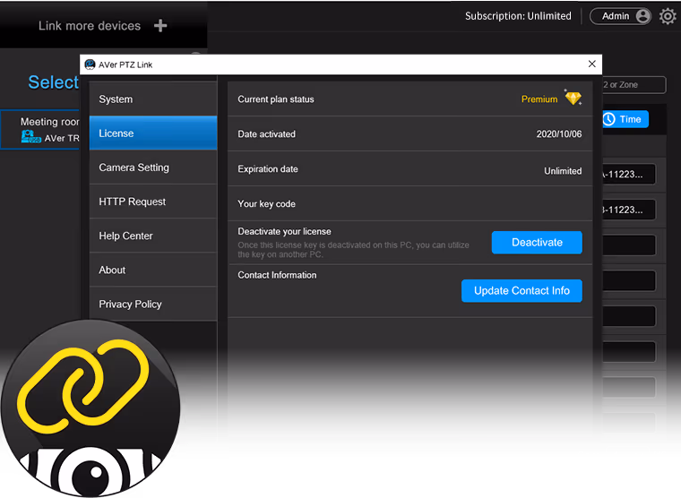The width and height of the screenshot is (681, 498).
Task: Go to the About section
Action: [x=152, y=270]
